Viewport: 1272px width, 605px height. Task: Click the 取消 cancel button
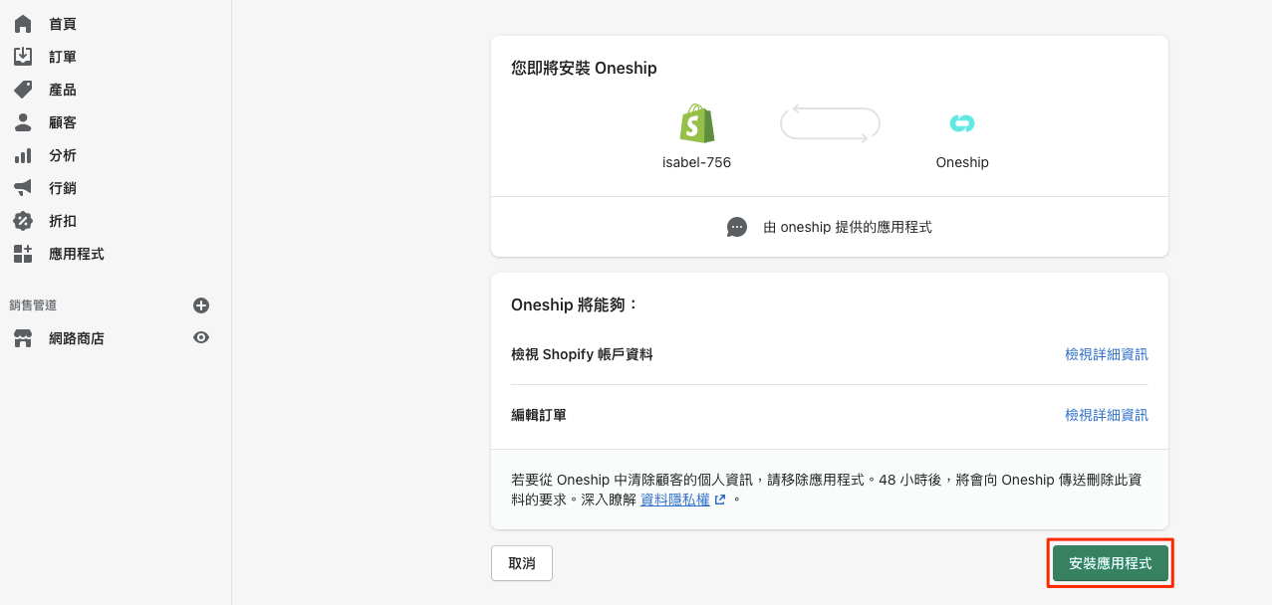522,563
